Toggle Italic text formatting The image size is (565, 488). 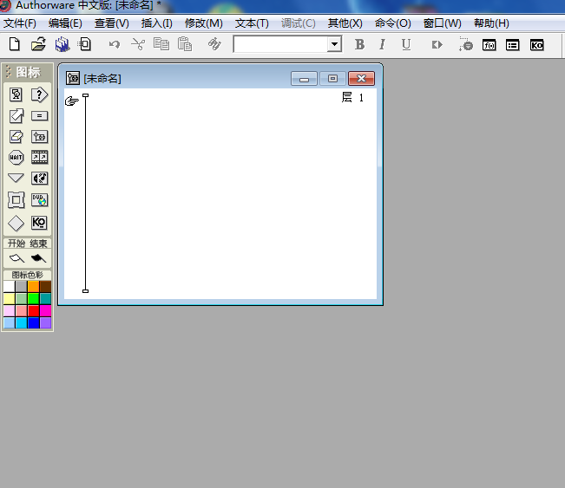tap(383, 44)
